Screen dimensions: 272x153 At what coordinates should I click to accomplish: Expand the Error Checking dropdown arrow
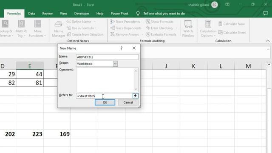point(176,28)
